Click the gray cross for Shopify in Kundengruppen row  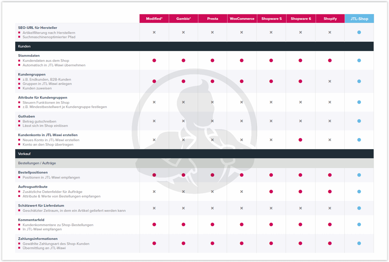pos(330,81)
